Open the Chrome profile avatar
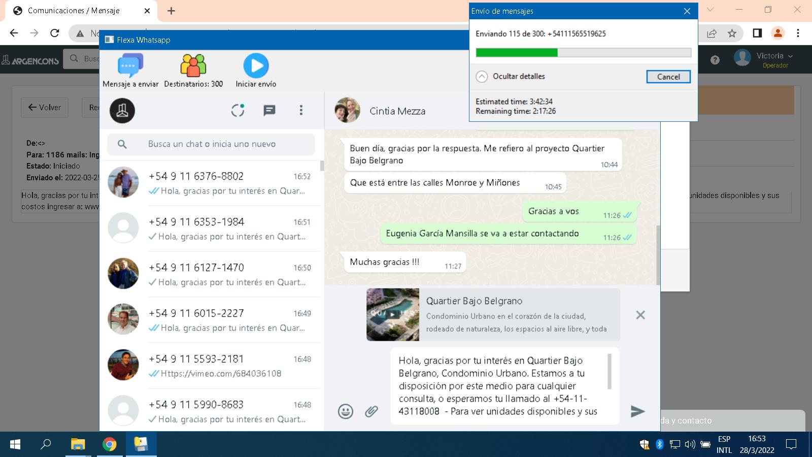The image size is (812, 457). click(x=777, y=33)
